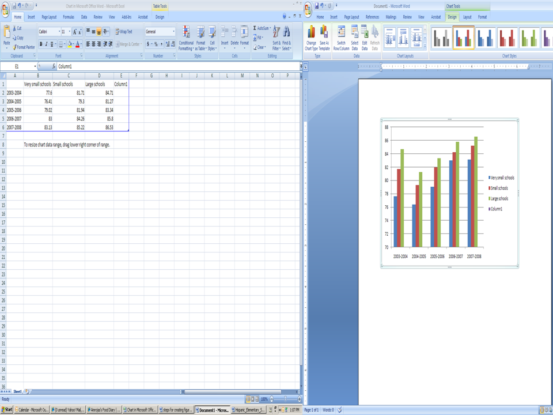Screen dimensions: 553x415
Task: Zoom in using Excel's status bar plus
Action: [300, 399]
